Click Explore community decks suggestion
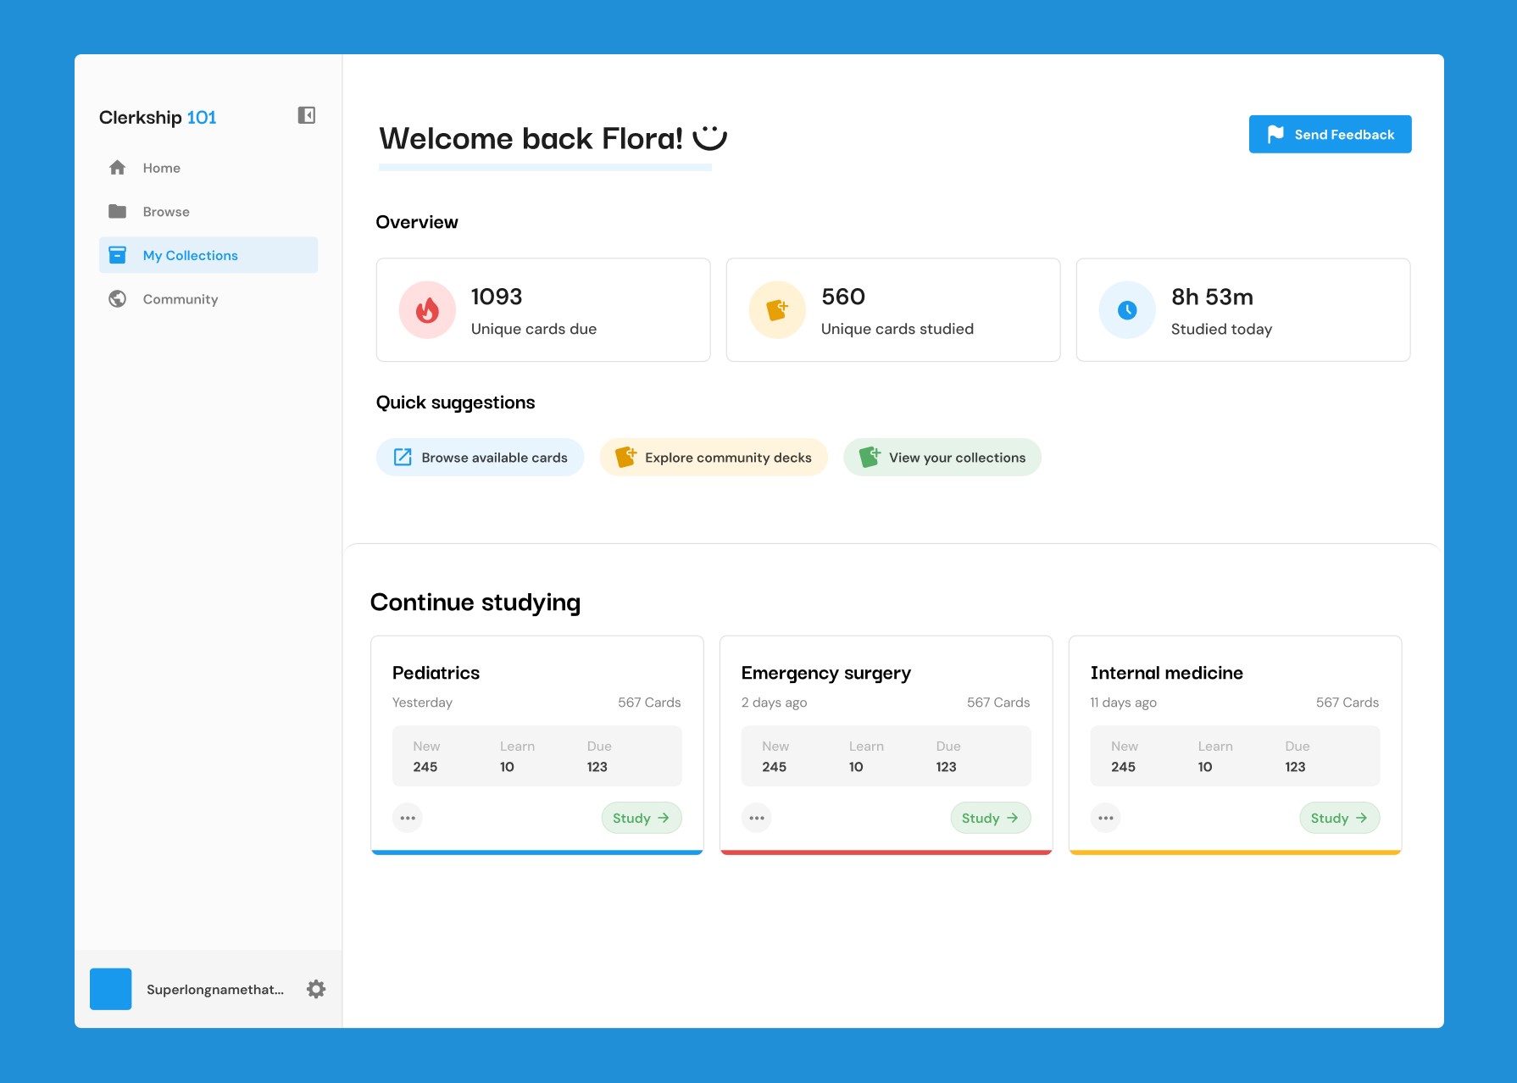Viewport: 1517px width, 1083px height. (714, 458)
